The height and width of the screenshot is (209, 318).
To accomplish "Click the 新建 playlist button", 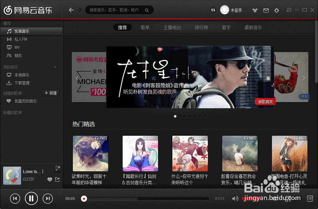I will (x=51, y=93).
